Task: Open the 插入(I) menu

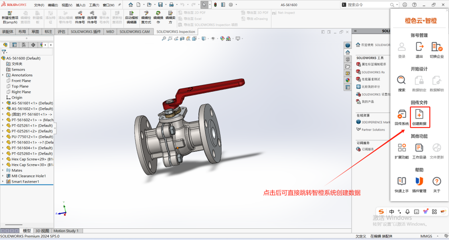Action: pyautogui.click(x=81, y=5)
